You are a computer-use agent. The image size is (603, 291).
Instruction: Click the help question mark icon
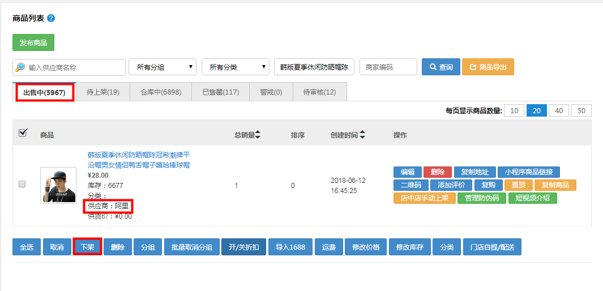click(51, 18)
